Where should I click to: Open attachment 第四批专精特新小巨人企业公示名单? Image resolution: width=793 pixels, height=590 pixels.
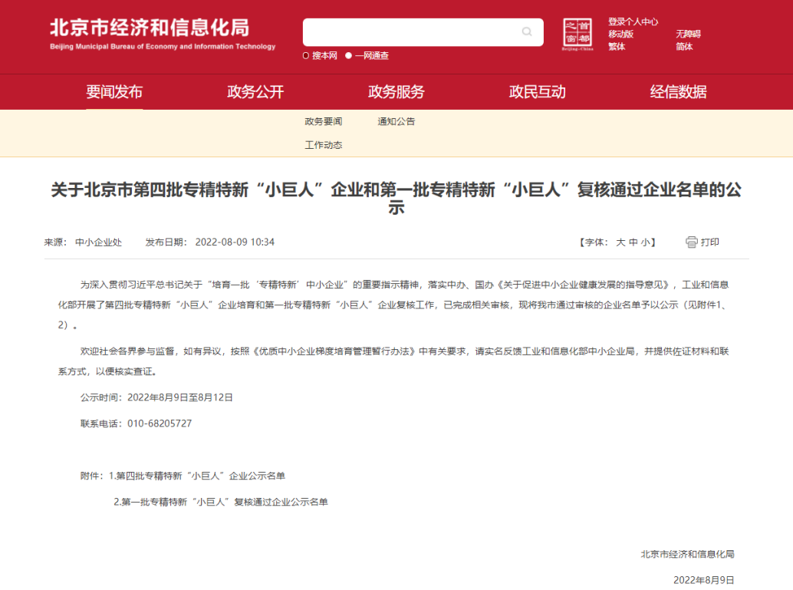(199, 476)
